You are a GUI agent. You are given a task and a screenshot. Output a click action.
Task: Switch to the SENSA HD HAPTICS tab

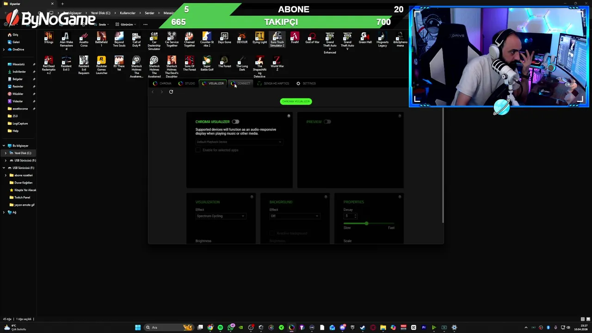273,84
